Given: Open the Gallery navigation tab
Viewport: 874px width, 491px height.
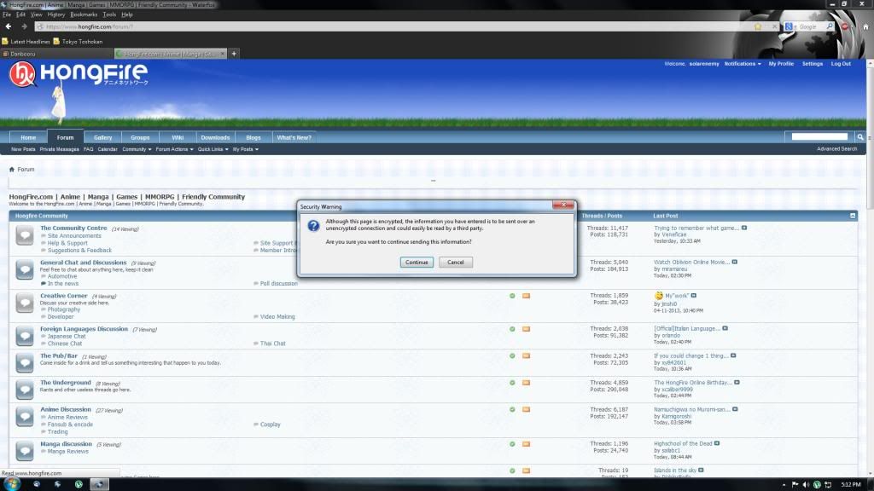Looking at the screenshot, I should 102,137.
